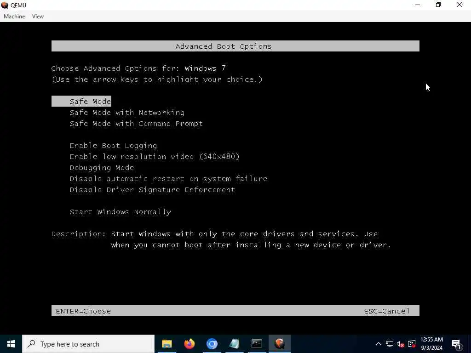Image resolution: width=471 pixels, height=353 pixels.
Task: Choose Safe Mode with Command Prompt
Action: coord(136,124)
